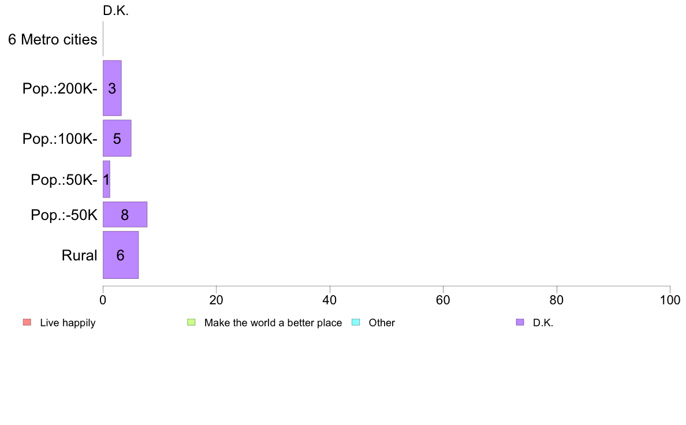Select the Pop.:50K- bar showing 1
Screen dimensions: 686x425
[106, 179]
